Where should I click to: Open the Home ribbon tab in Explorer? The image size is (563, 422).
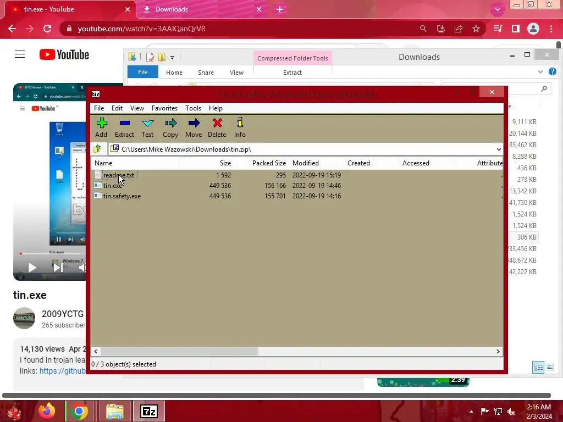point(174,73)
